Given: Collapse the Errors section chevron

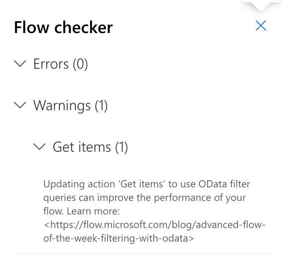Looking at the screenshot, I should (20, 64).
